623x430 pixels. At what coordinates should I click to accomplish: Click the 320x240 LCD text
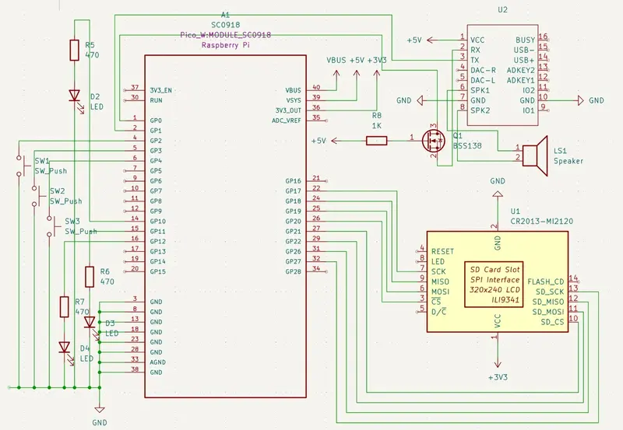click(x=495, y=289)
